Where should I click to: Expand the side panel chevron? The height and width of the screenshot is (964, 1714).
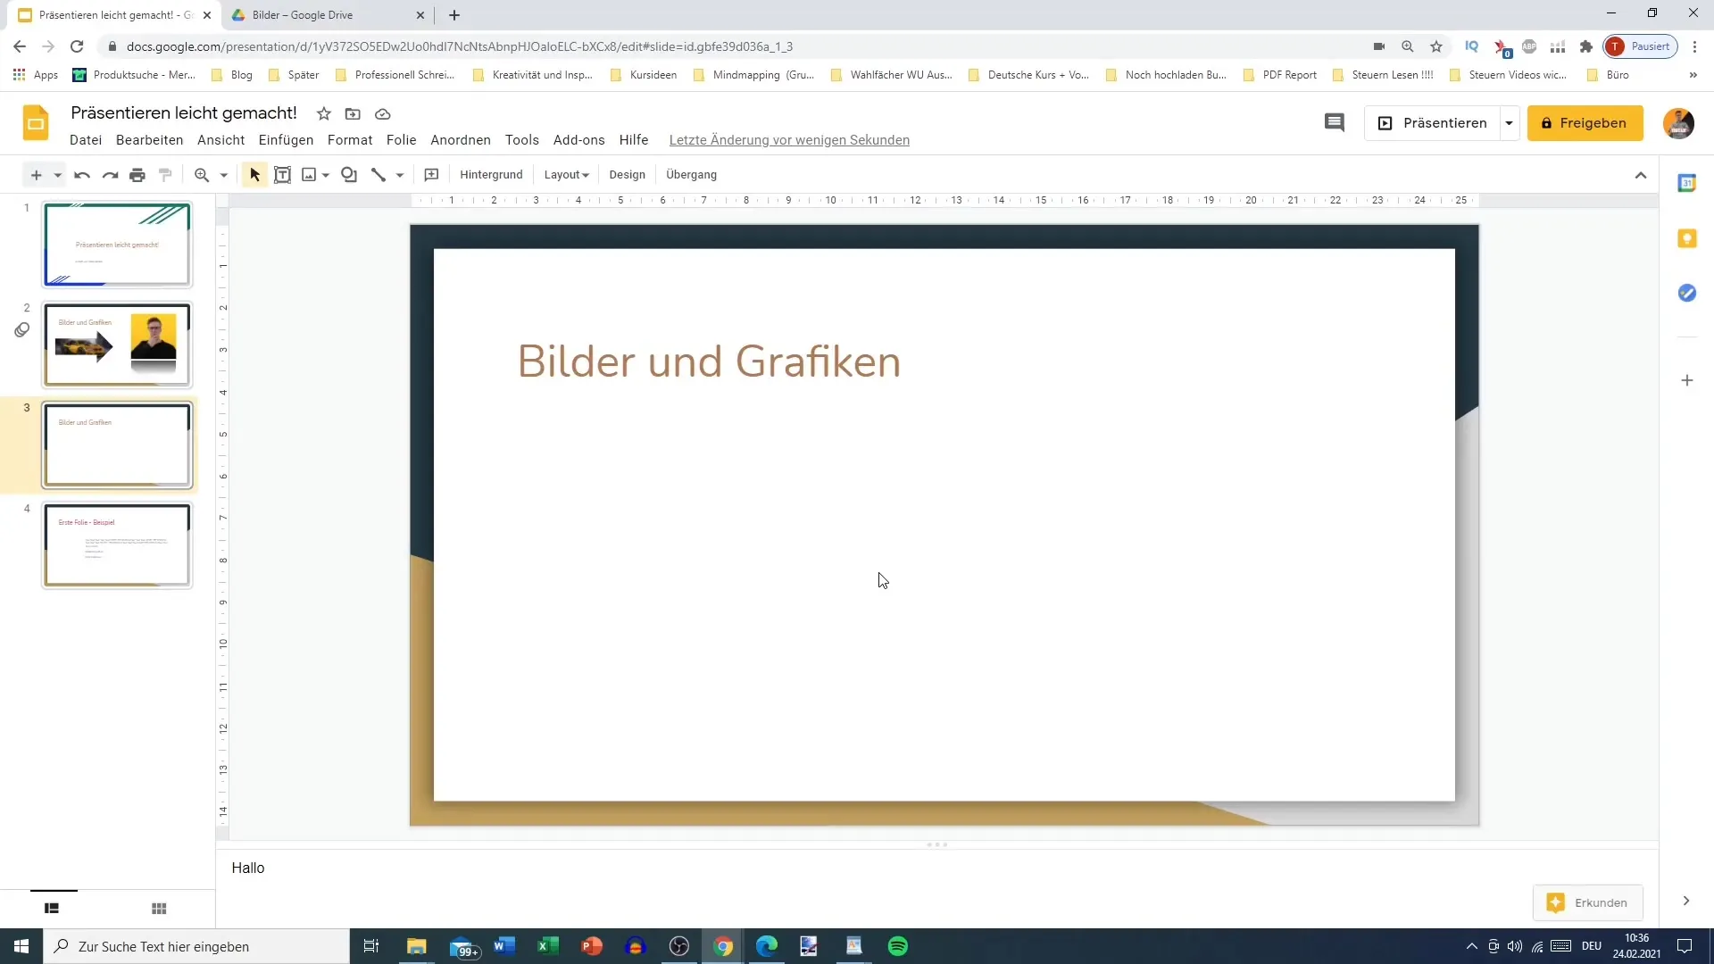click(x=1685, y=901)
